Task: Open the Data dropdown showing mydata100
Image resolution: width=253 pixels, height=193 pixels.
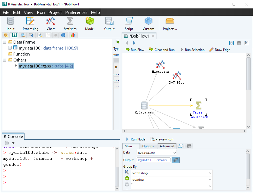Action: 156,153
